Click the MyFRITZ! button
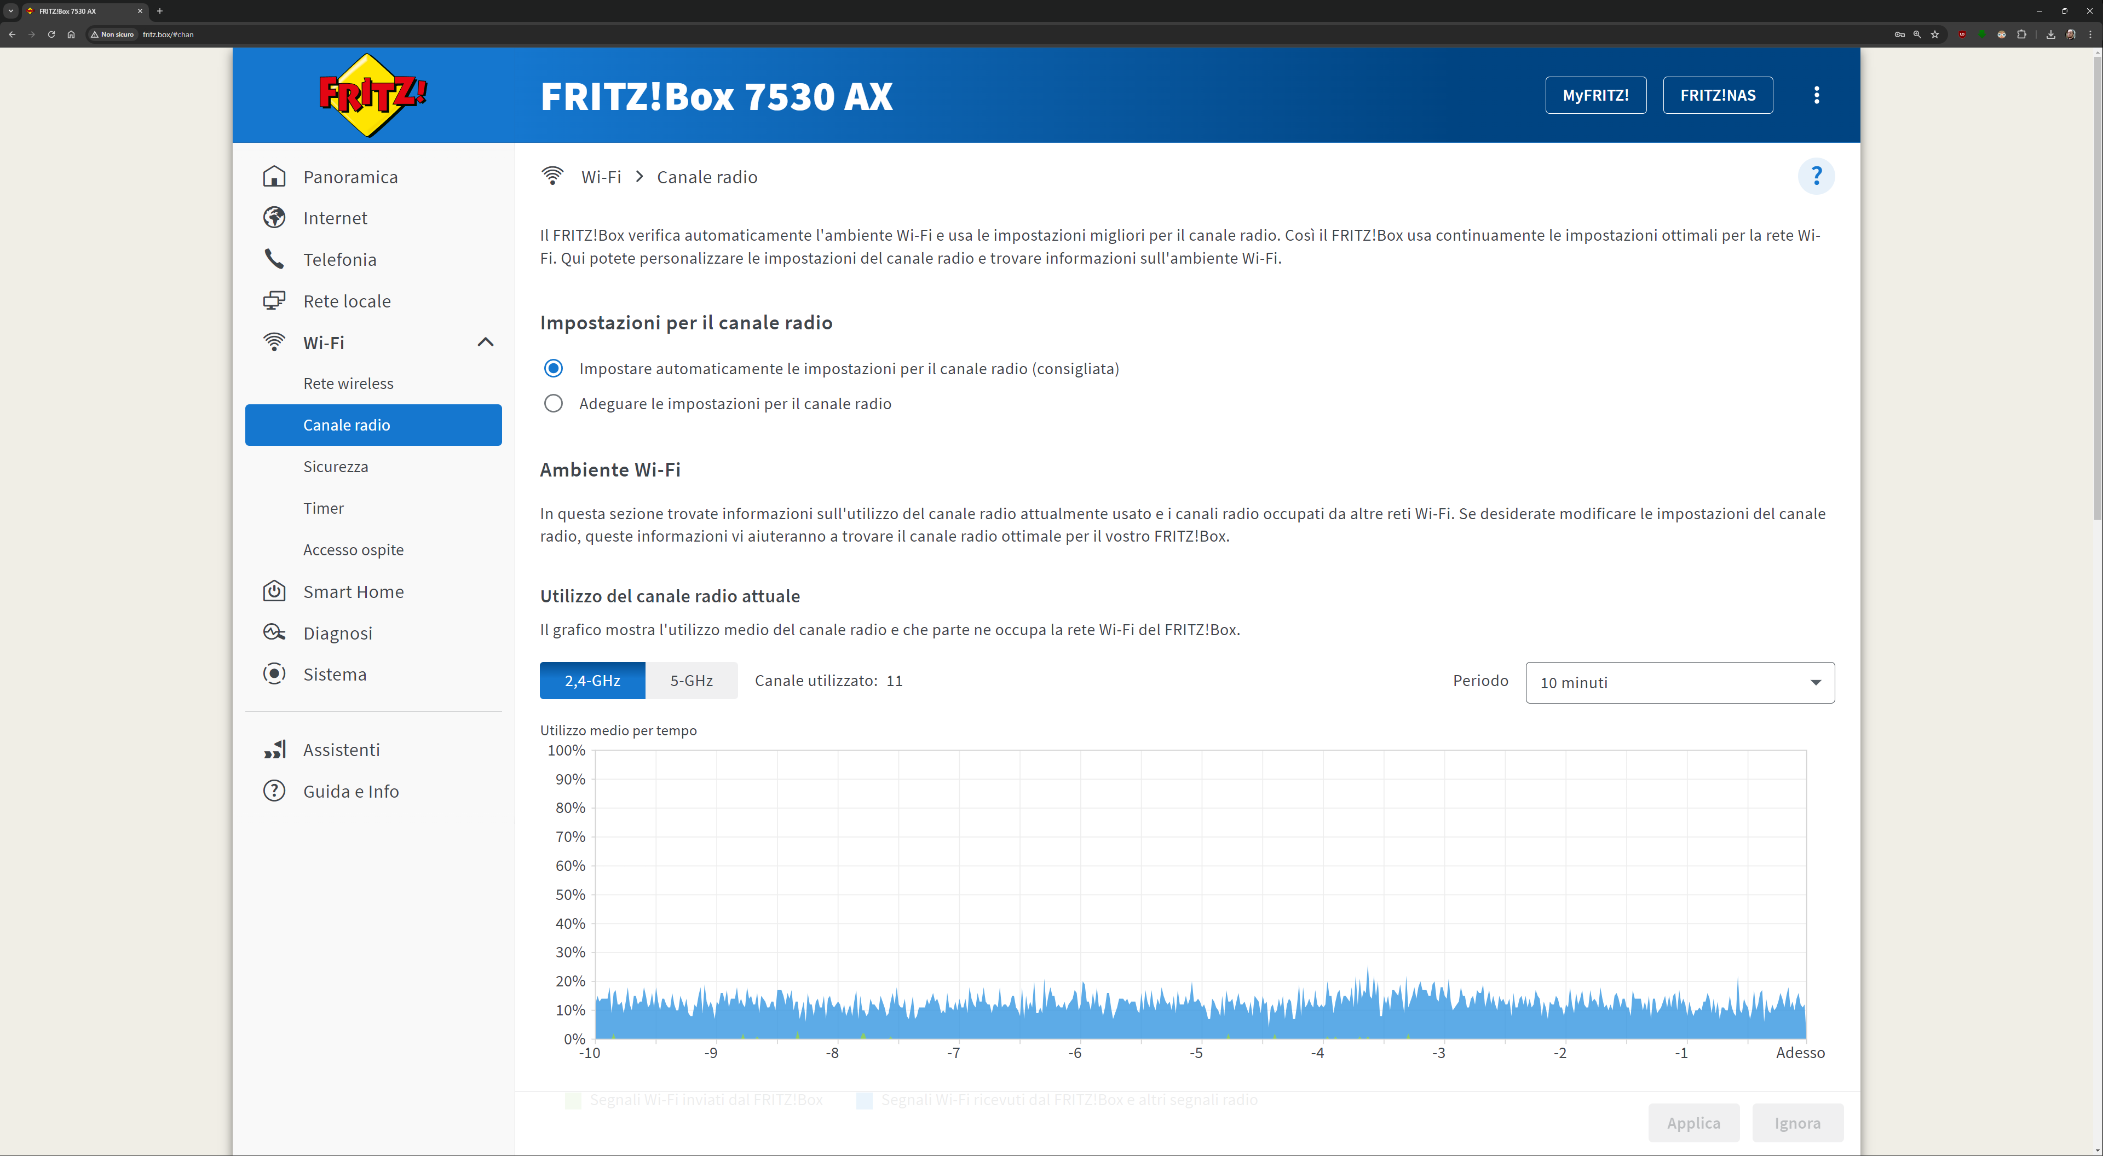The width and height of the screenshot is (2103, 1156). click(1595, 95)
